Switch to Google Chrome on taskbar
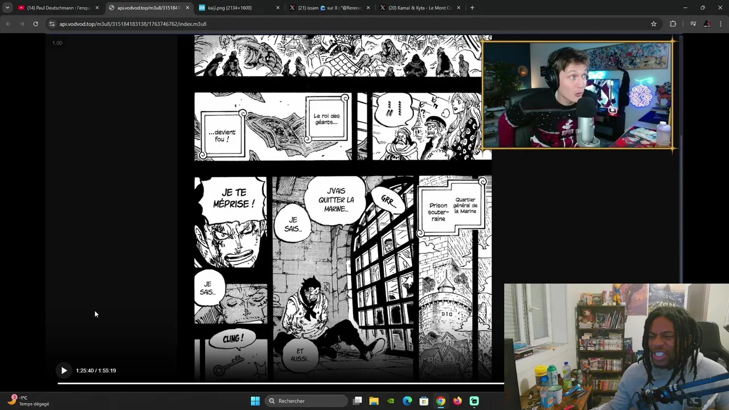The image size is (729, 410). (441, 401)
